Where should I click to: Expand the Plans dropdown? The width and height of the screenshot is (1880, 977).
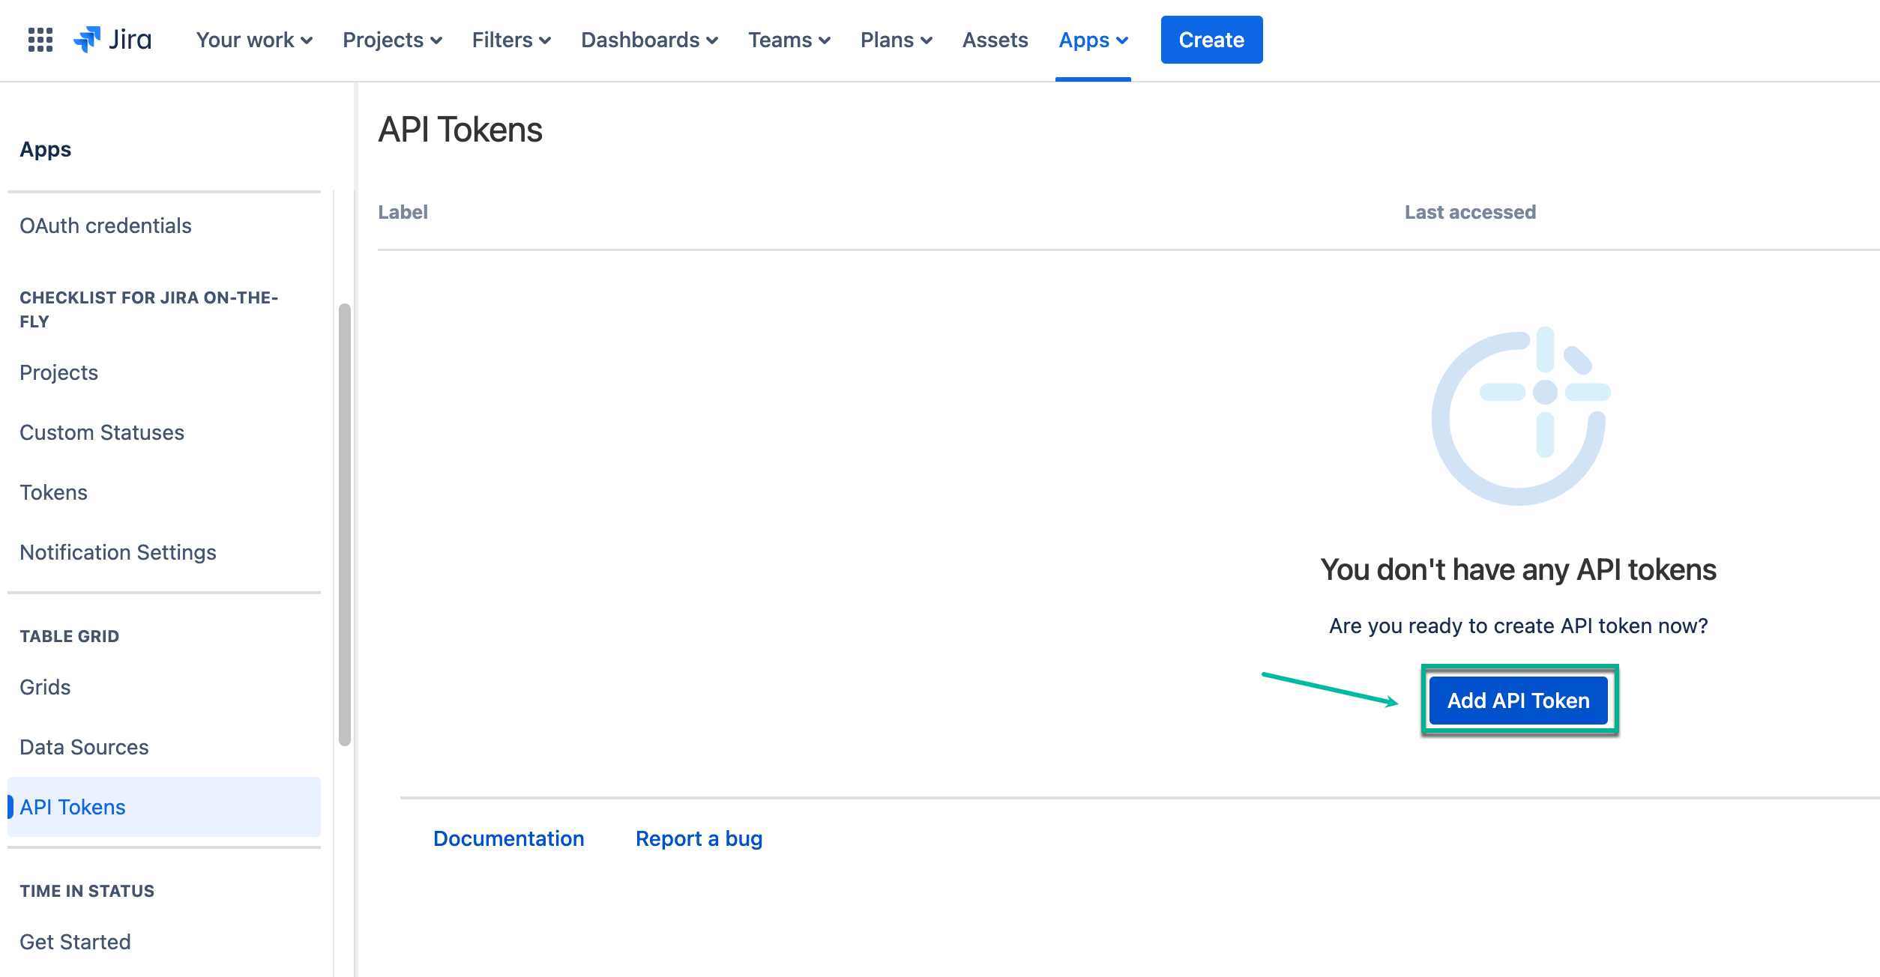click(x=896, y=40)
